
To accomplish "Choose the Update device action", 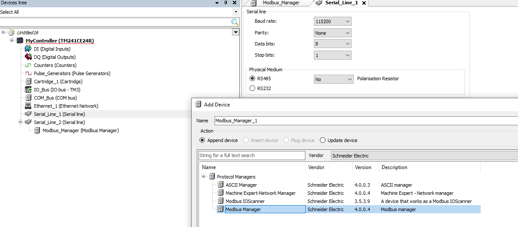I will click(322, 140).
